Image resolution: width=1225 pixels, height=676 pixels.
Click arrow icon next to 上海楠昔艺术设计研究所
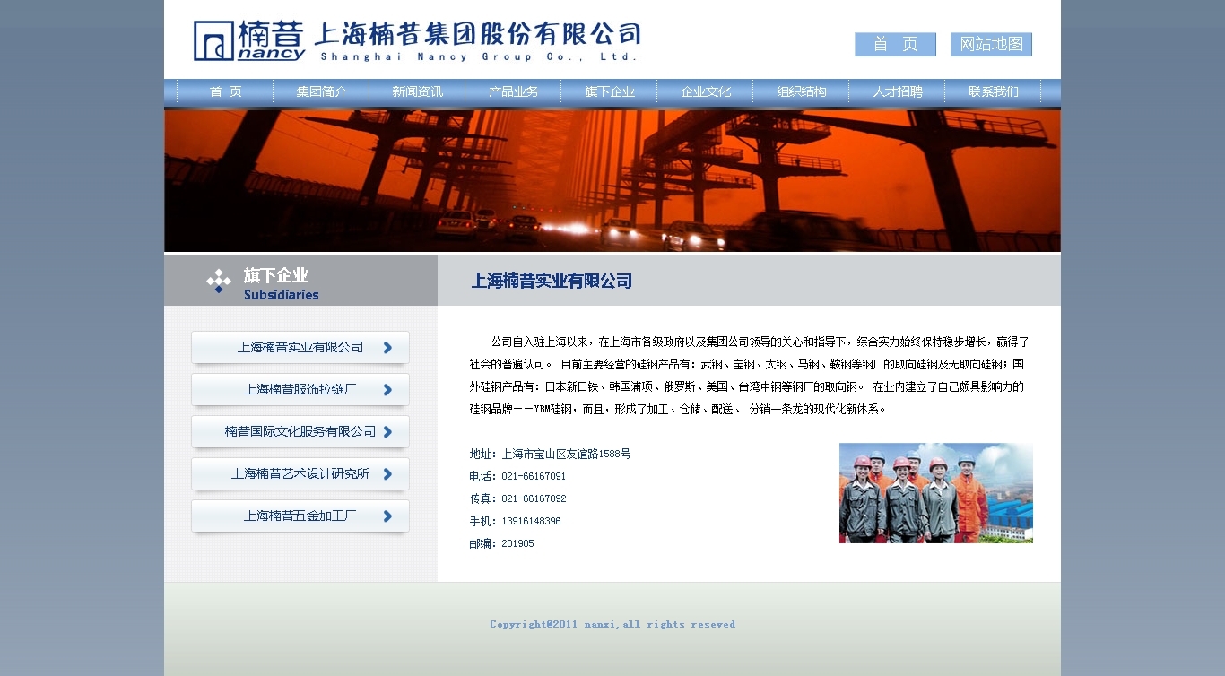click(388, 474)
